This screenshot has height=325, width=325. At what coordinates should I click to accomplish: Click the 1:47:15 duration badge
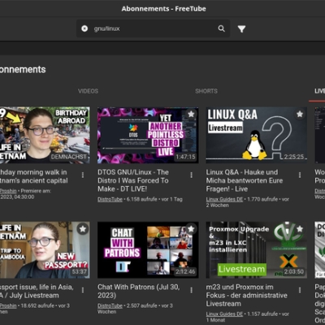185,157
